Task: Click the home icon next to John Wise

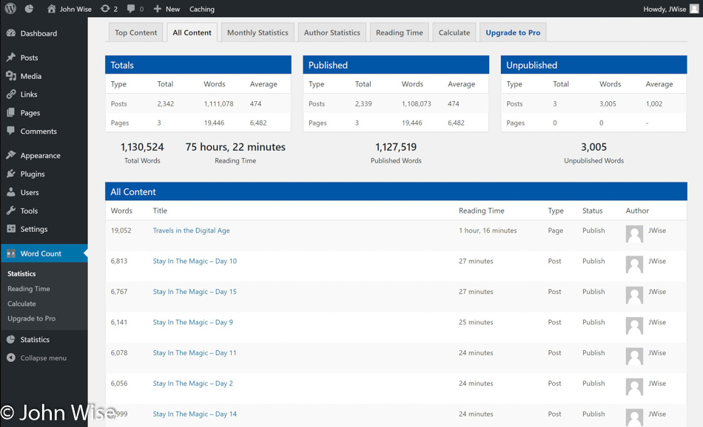Action: (x=52, y=9)
